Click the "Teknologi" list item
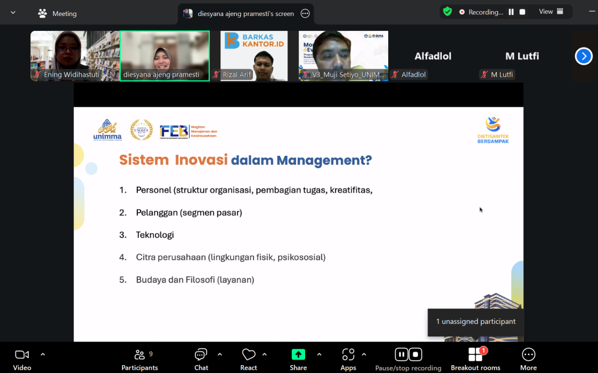This screenshot has height=373, width=598. [155, 235]
